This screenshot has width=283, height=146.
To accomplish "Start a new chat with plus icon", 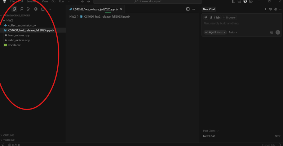I will pyautogui.click(x=265, y=9).
